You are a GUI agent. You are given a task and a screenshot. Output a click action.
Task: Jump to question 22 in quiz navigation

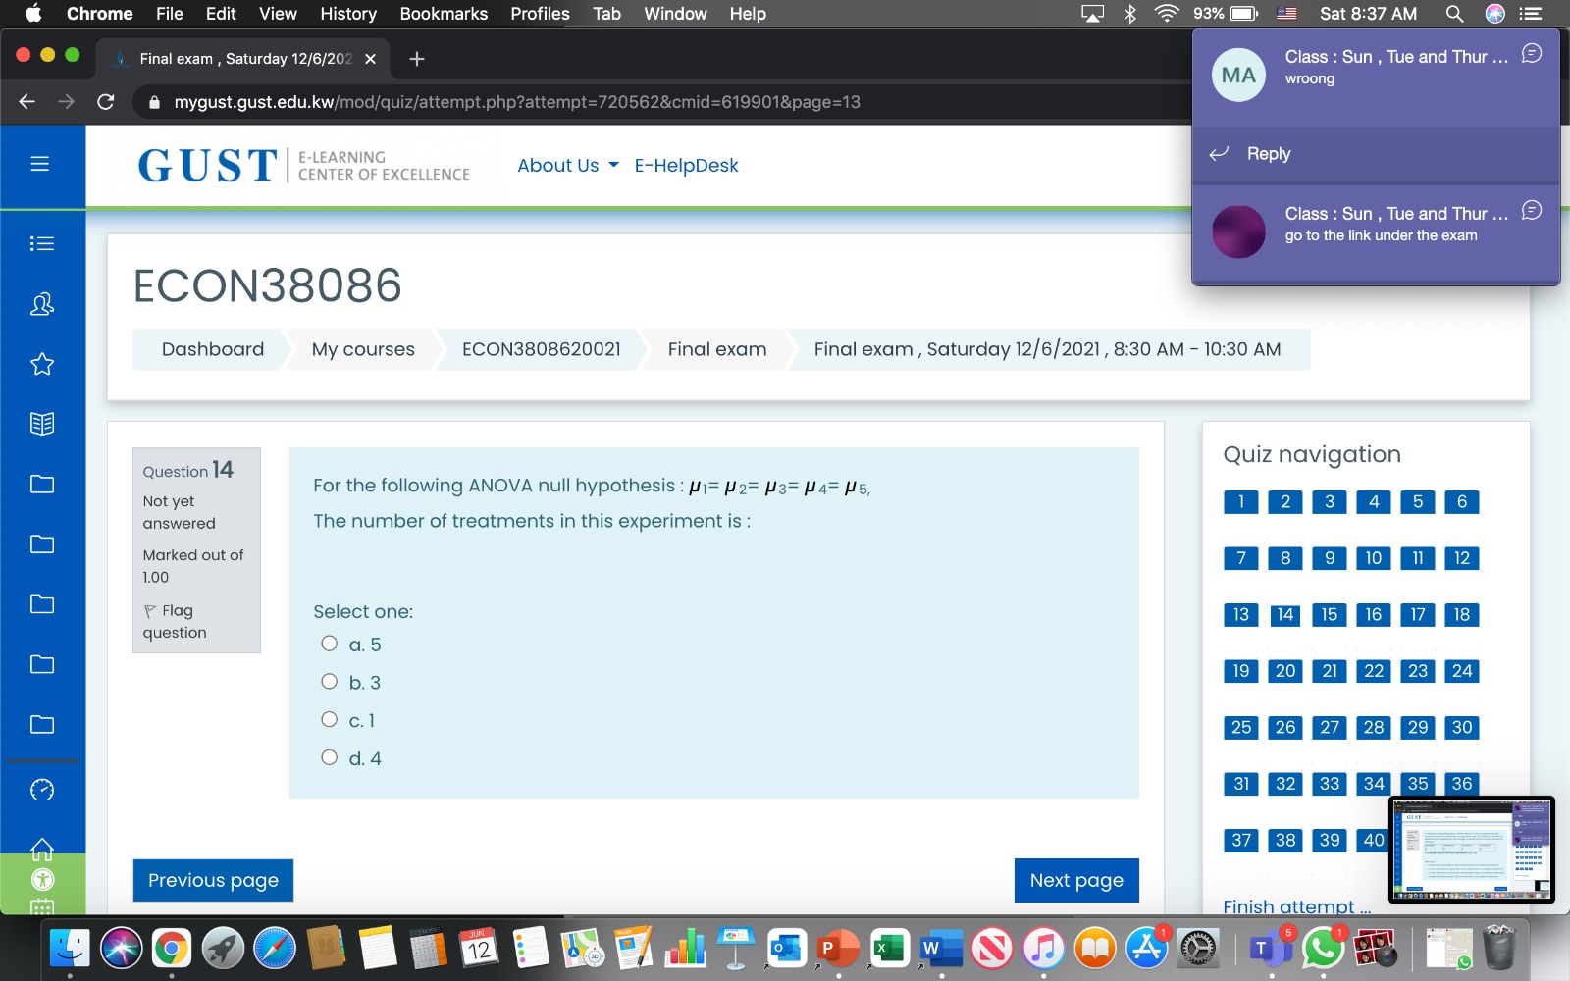[x=1374, y=671]
